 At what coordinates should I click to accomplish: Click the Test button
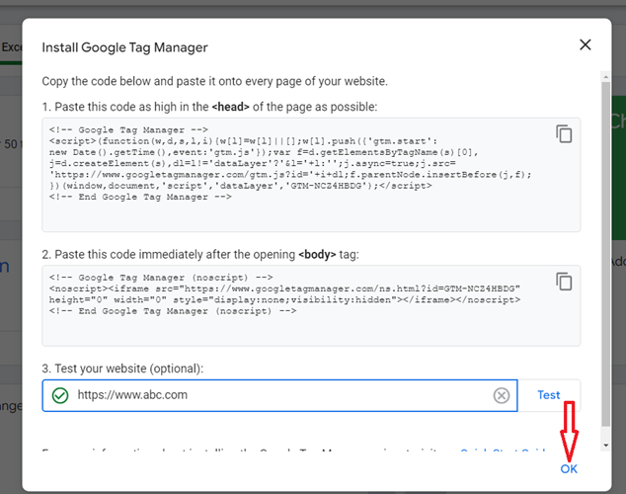pos(549,395)
